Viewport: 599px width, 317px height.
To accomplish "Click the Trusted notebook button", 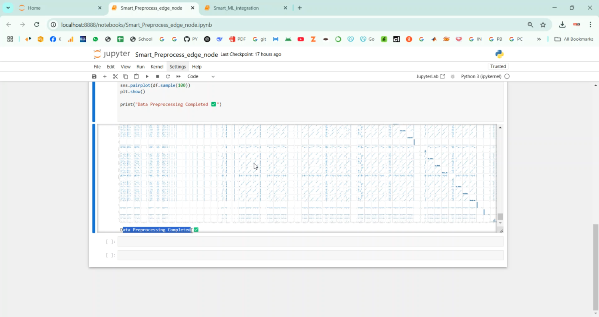I will click(498, 67).
